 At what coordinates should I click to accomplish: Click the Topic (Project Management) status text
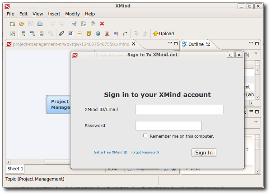point(35,179)
